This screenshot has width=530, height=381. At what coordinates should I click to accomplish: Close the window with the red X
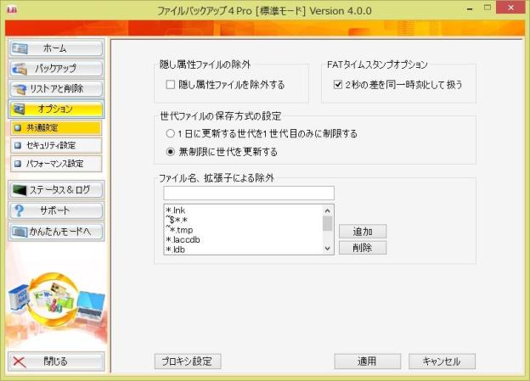coord(510,8)
